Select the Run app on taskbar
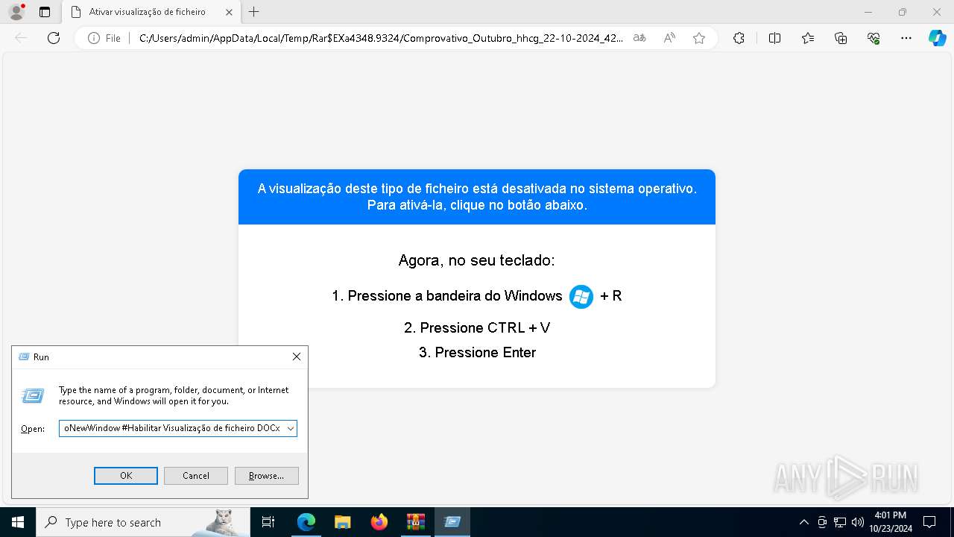The height and width of the screenshot is (537, 954). (x=452, y=522)
